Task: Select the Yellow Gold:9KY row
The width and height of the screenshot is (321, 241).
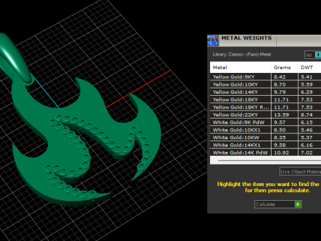Action: coord(265,77)
